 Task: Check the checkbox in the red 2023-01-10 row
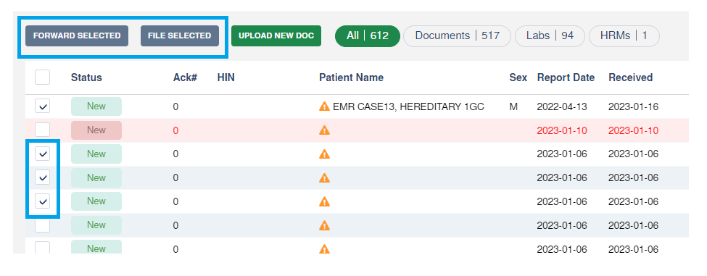42,130
